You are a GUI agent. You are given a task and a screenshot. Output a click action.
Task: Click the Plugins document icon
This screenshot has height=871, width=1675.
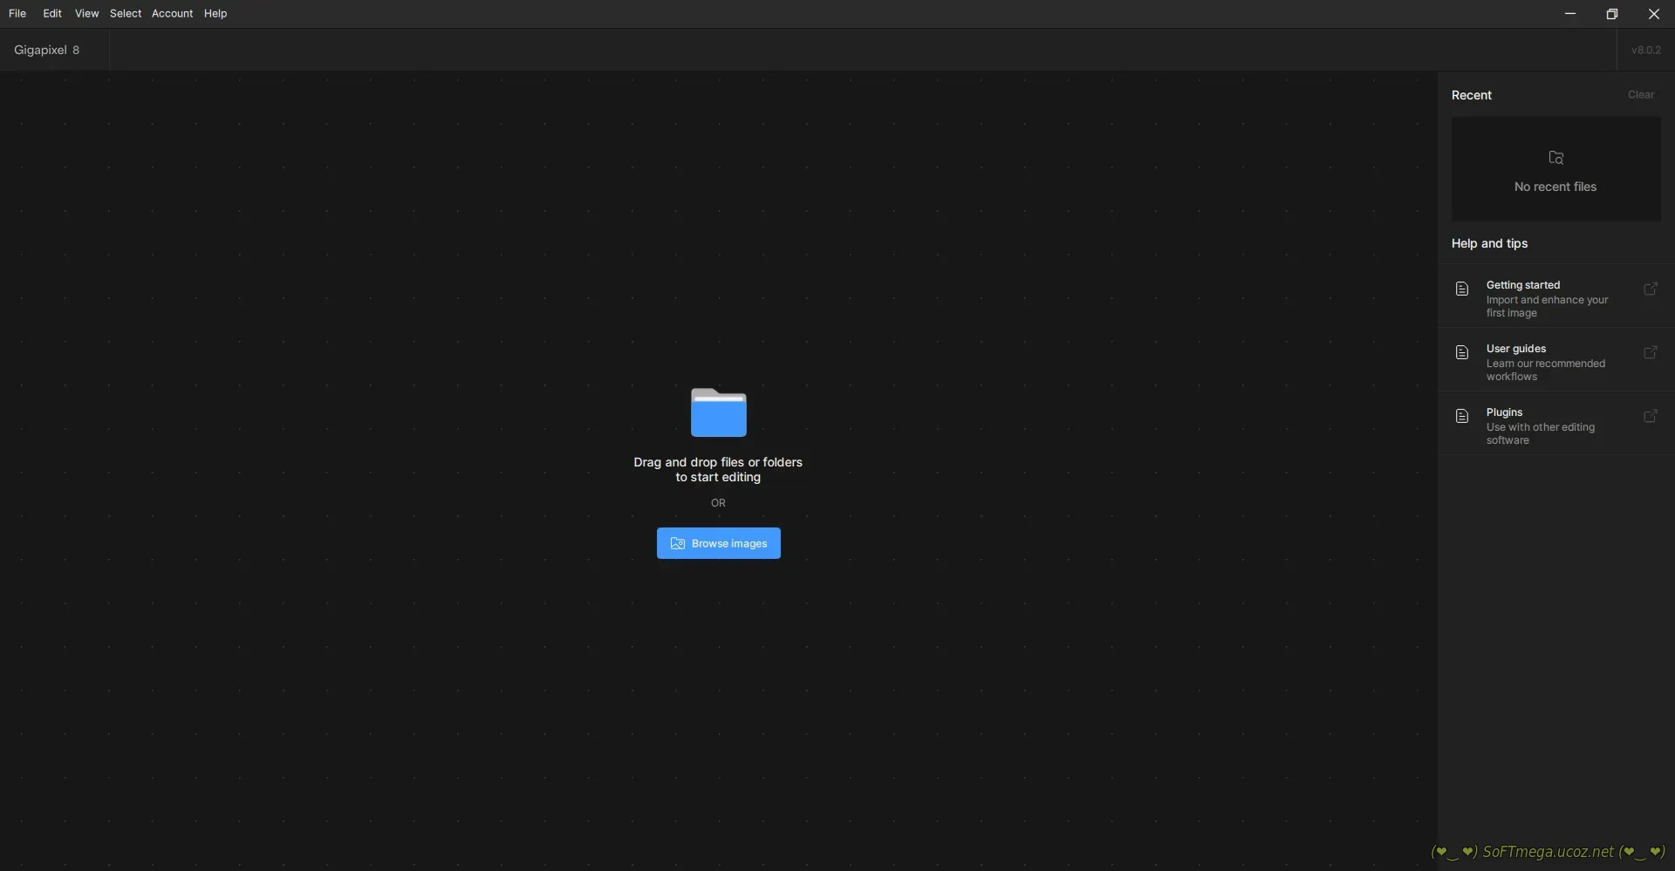click(x=1462, y=416)
